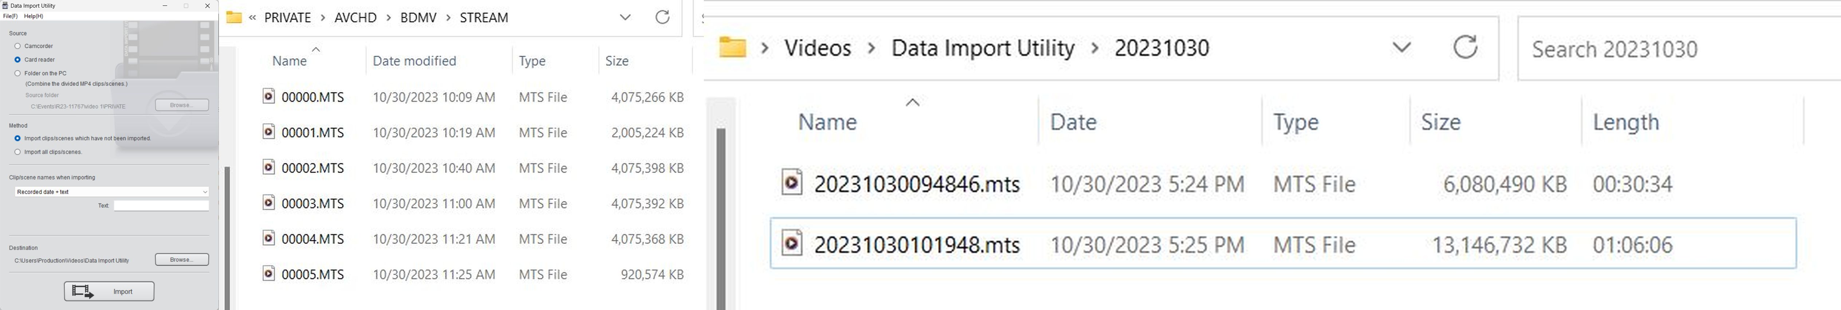The width and height of the screenshot is (1841, 310).
Task: Select the Card reader source option
Action: (18, 60)
